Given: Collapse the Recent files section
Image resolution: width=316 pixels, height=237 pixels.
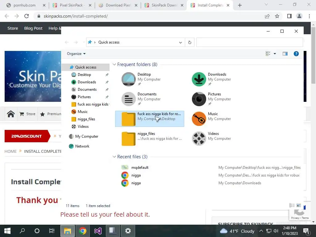Looking at the screenshot, I should point(114,157).
